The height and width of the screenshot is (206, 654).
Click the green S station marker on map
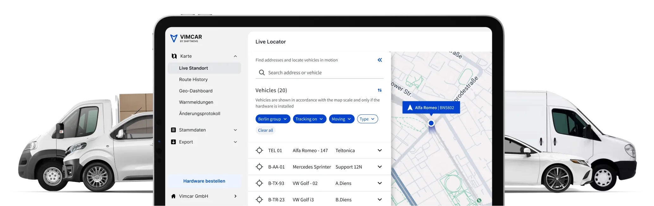coord(479,200)
